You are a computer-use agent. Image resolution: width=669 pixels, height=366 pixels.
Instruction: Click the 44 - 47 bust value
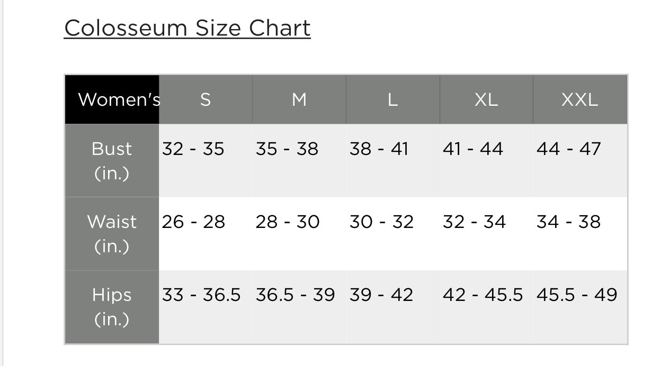(x=568, y=149)
